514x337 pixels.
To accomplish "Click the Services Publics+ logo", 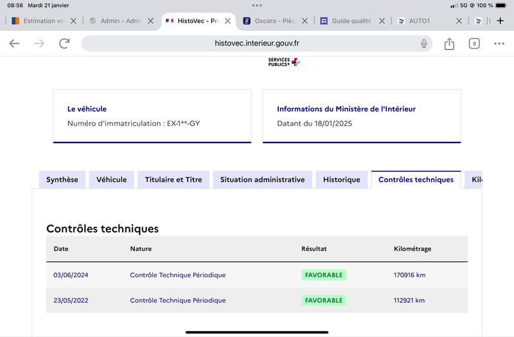I will (284, 62).
